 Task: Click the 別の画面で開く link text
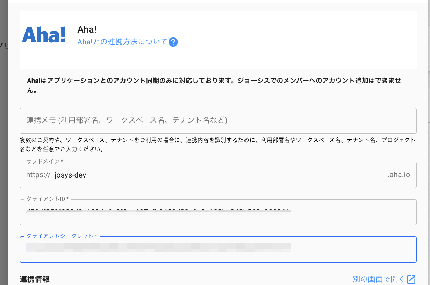(379, 279)
